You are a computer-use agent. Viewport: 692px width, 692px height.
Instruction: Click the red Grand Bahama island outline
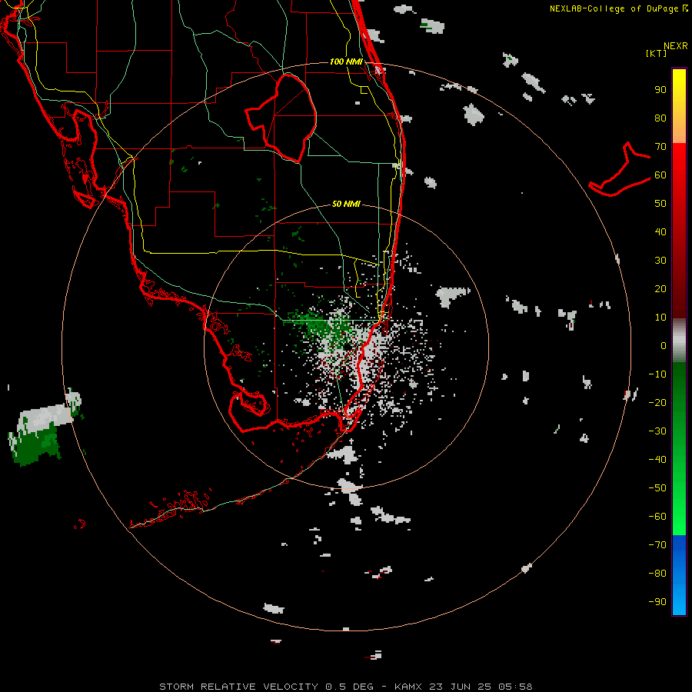point(620,170)
